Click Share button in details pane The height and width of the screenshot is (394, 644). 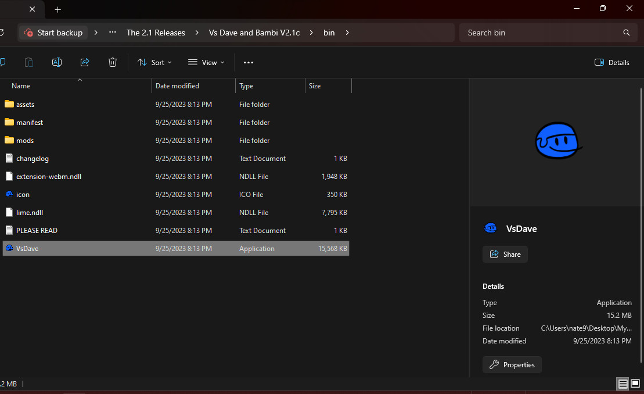(505, 255)
